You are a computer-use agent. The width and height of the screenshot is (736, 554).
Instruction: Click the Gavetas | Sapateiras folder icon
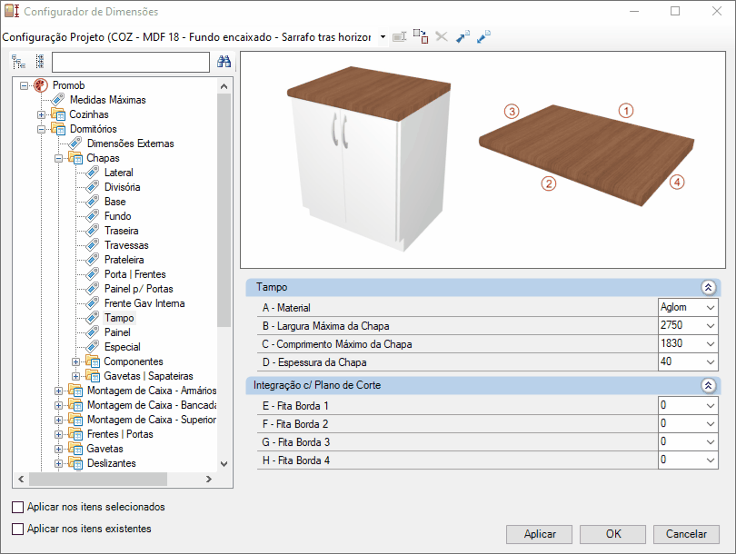[x=93, y=376]
